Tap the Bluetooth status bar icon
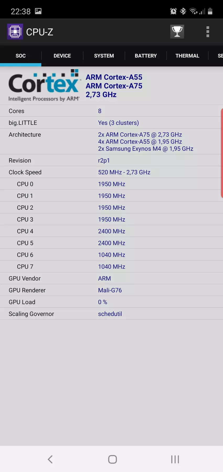 point(183,11)
